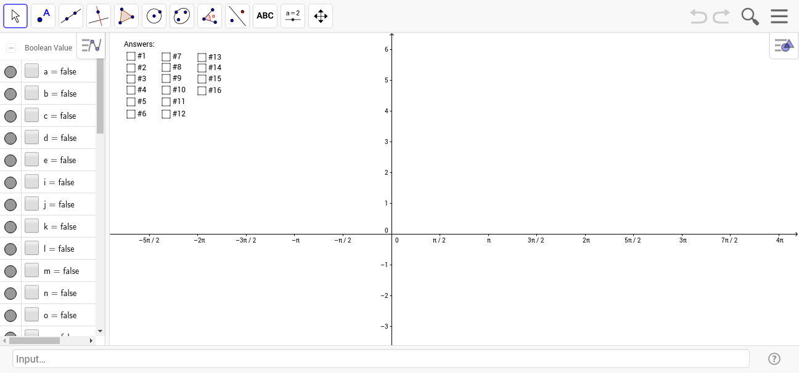Open the main hamburger menu

point(779,16)
